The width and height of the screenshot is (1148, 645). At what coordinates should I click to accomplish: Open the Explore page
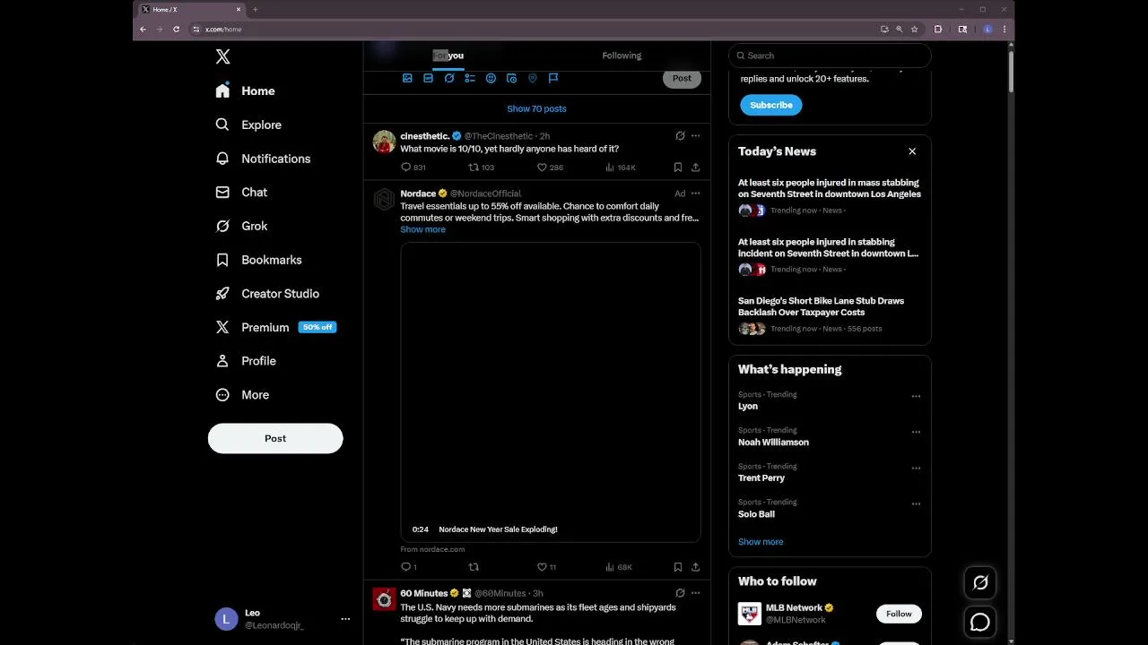click(x=249, y=125)
